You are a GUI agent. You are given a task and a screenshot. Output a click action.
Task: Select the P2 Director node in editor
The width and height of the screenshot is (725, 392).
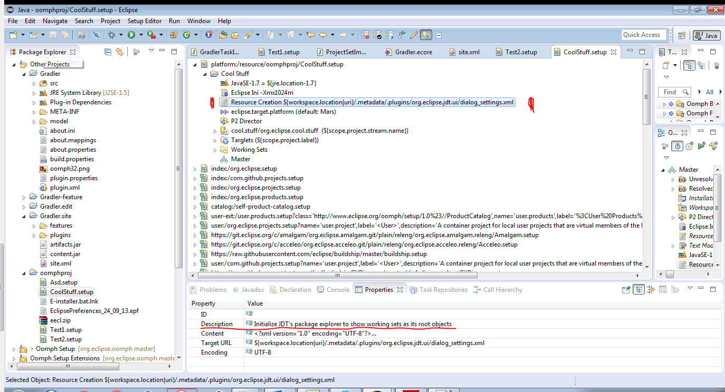click(246, 121)
